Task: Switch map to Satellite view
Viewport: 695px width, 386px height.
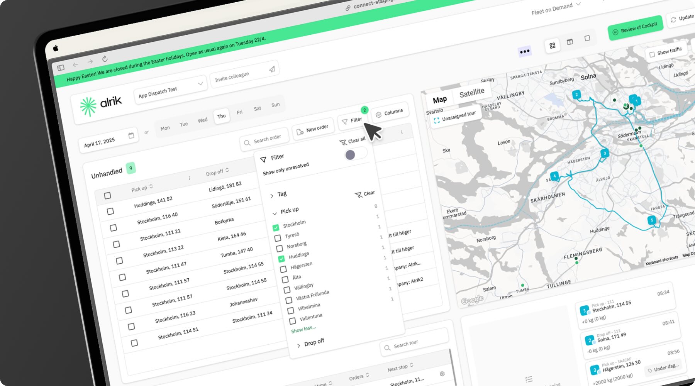Action: [472, 93]
